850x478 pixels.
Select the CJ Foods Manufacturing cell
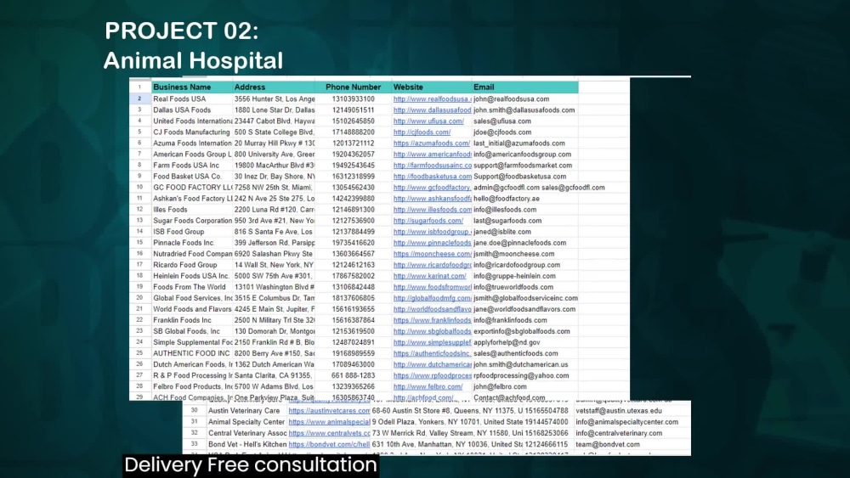coord(191,132)
